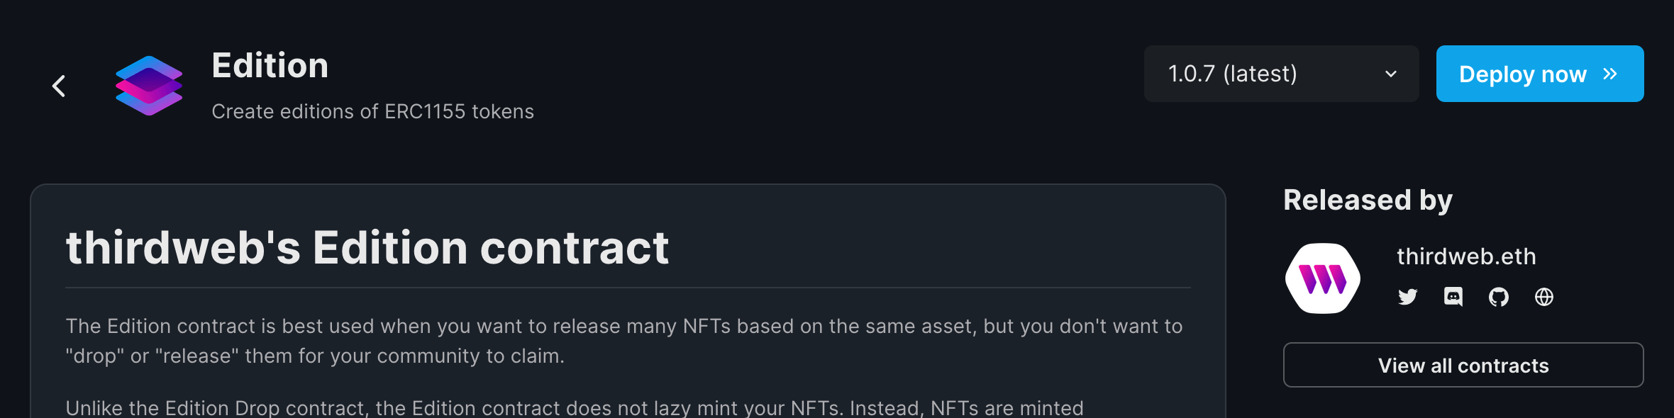Expand the version selector chevron arrow

(1390, 74)
